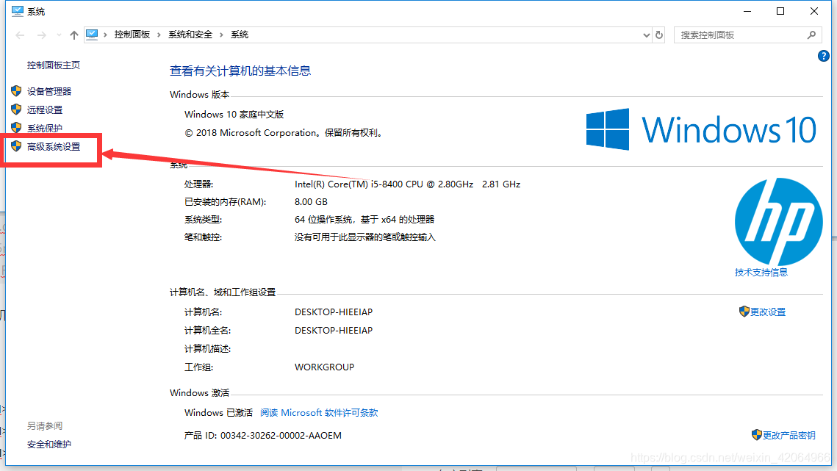Click shield icon next to 远程设置
The image size is (837, 471).
pos(16,109)
